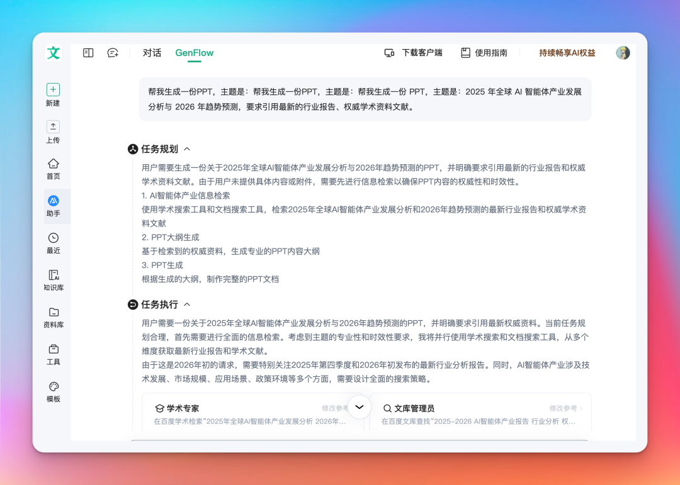Start a new chat via the chat icon

click(112, 53)
